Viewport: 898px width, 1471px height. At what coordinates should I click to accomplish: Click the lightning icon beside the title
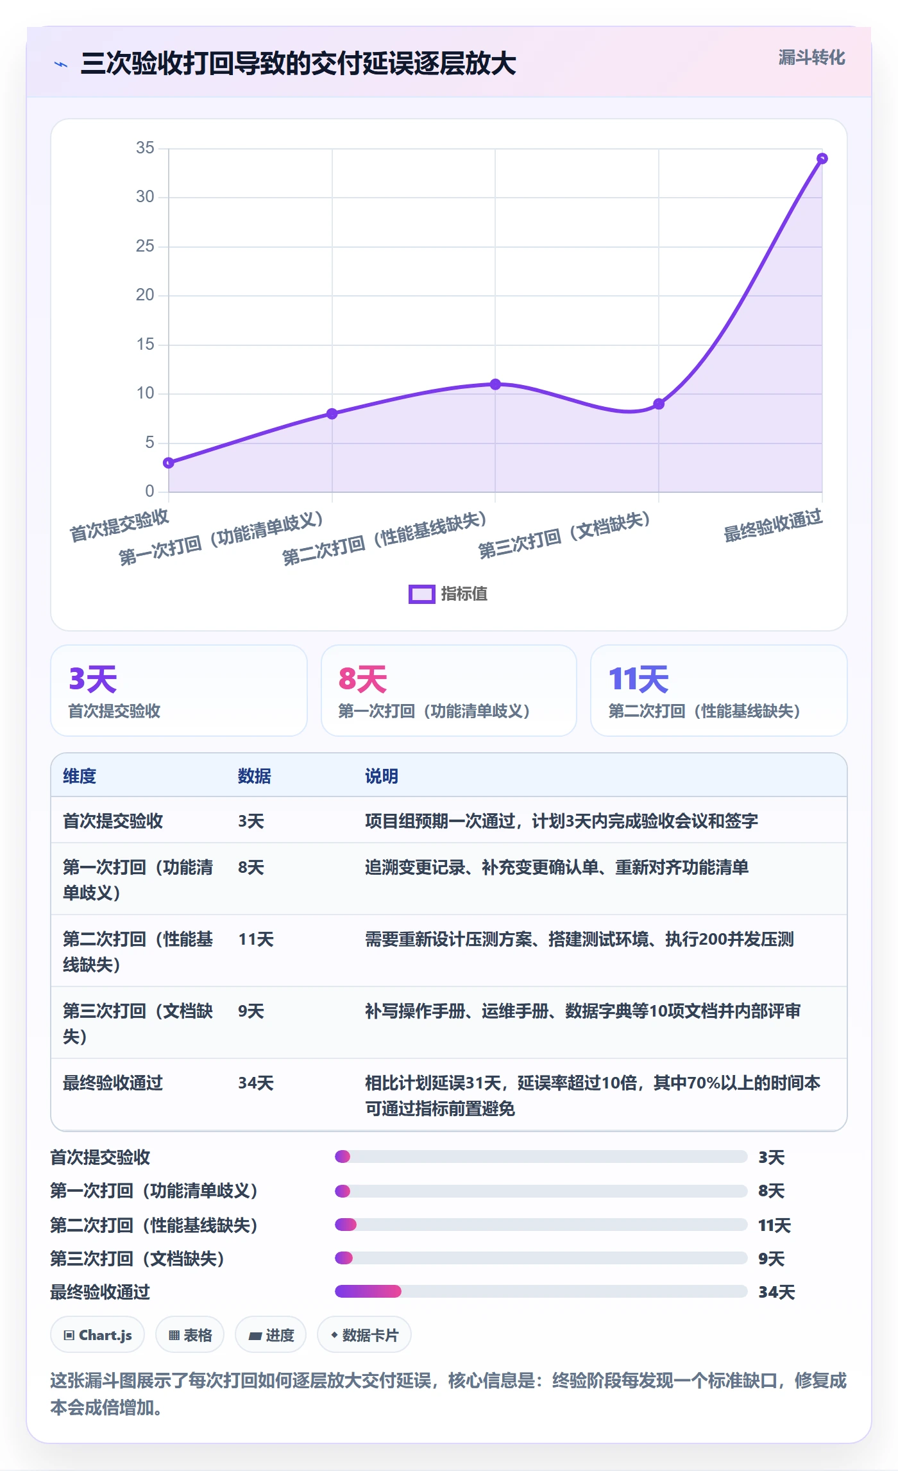[x=61, y=64]
